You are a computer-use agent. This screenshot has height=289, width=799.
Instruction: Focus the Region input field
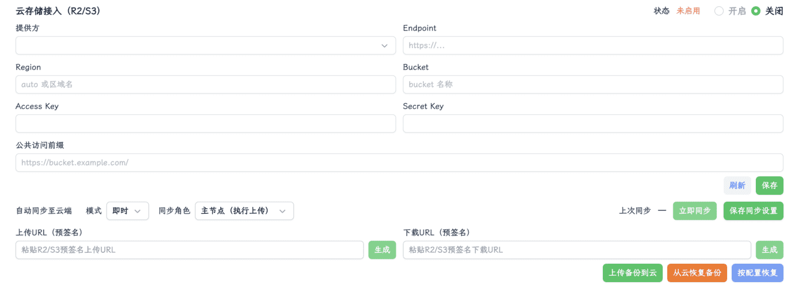[x=205, y=84]
